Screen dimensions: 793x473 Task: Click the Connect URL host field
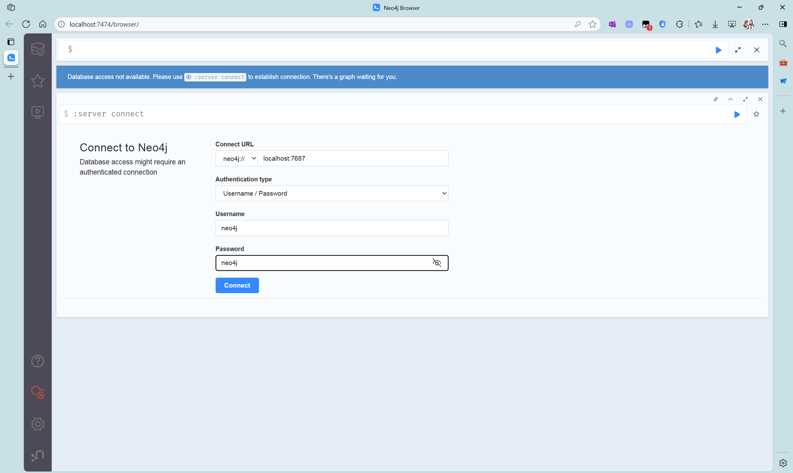point(353,158)
